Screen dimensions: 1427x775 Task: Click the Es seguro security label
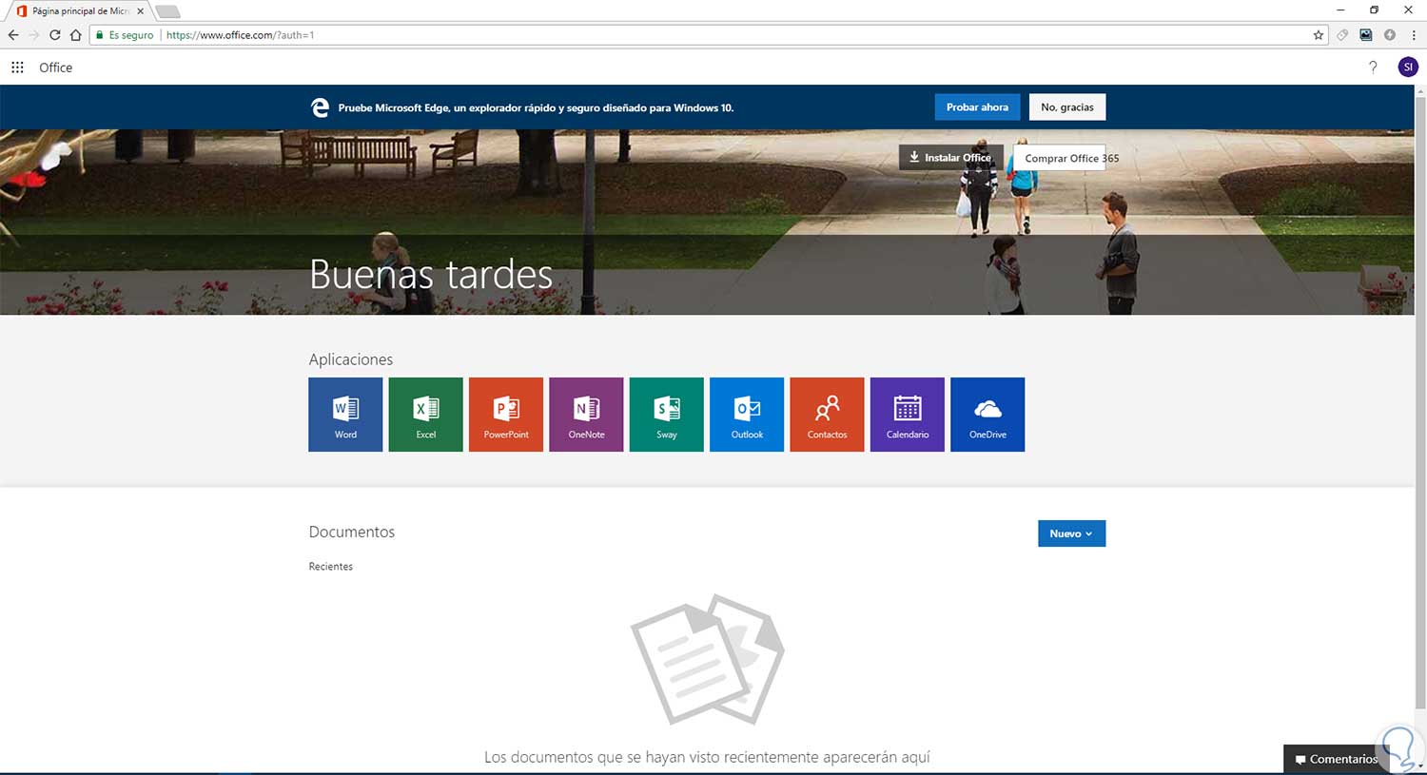[x=131, y=35]
